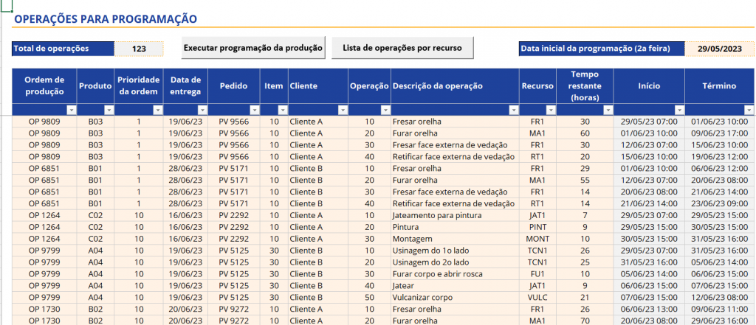Select the total operations value 123
Screen dimensions: 756x325
coord(139,49)
